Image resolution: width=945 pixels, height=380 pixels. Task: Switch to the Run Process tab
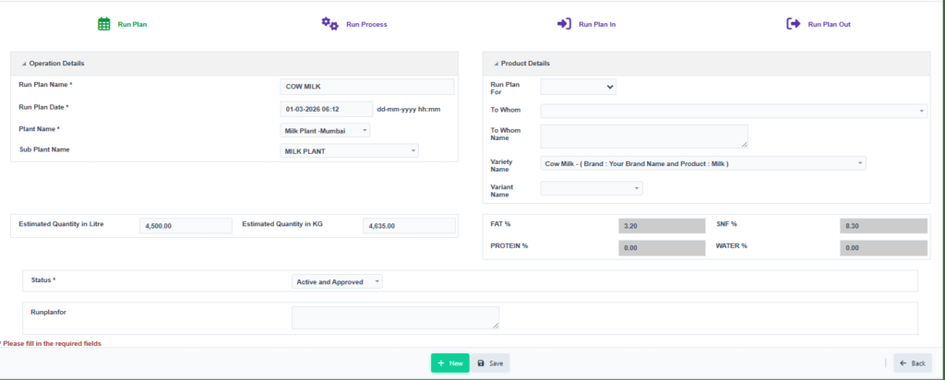[354, 25]
